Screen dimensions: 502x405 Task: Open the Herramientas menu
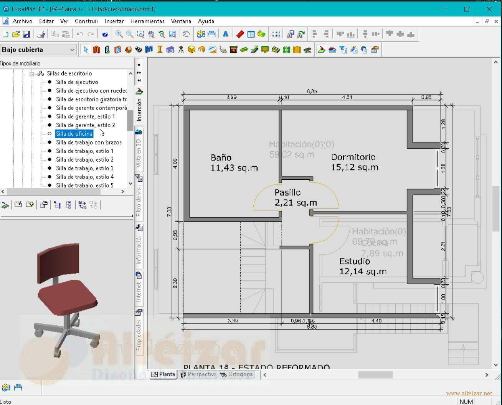[147, 21]
